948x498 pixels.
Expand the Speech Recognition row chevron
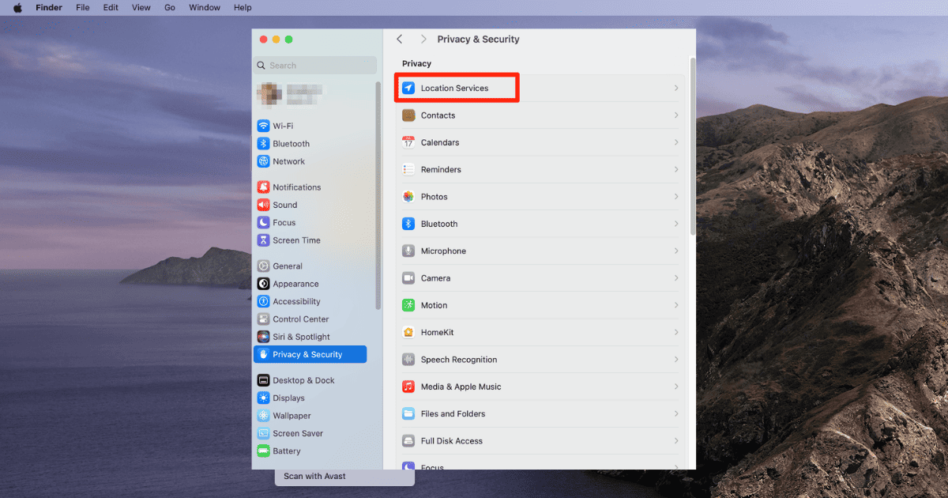coord(676,360)
